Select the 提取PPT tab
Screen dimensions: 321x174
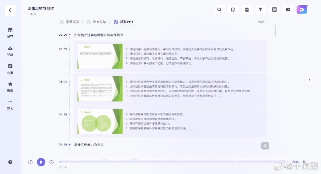pyautogui.click(x=124, y=22)
